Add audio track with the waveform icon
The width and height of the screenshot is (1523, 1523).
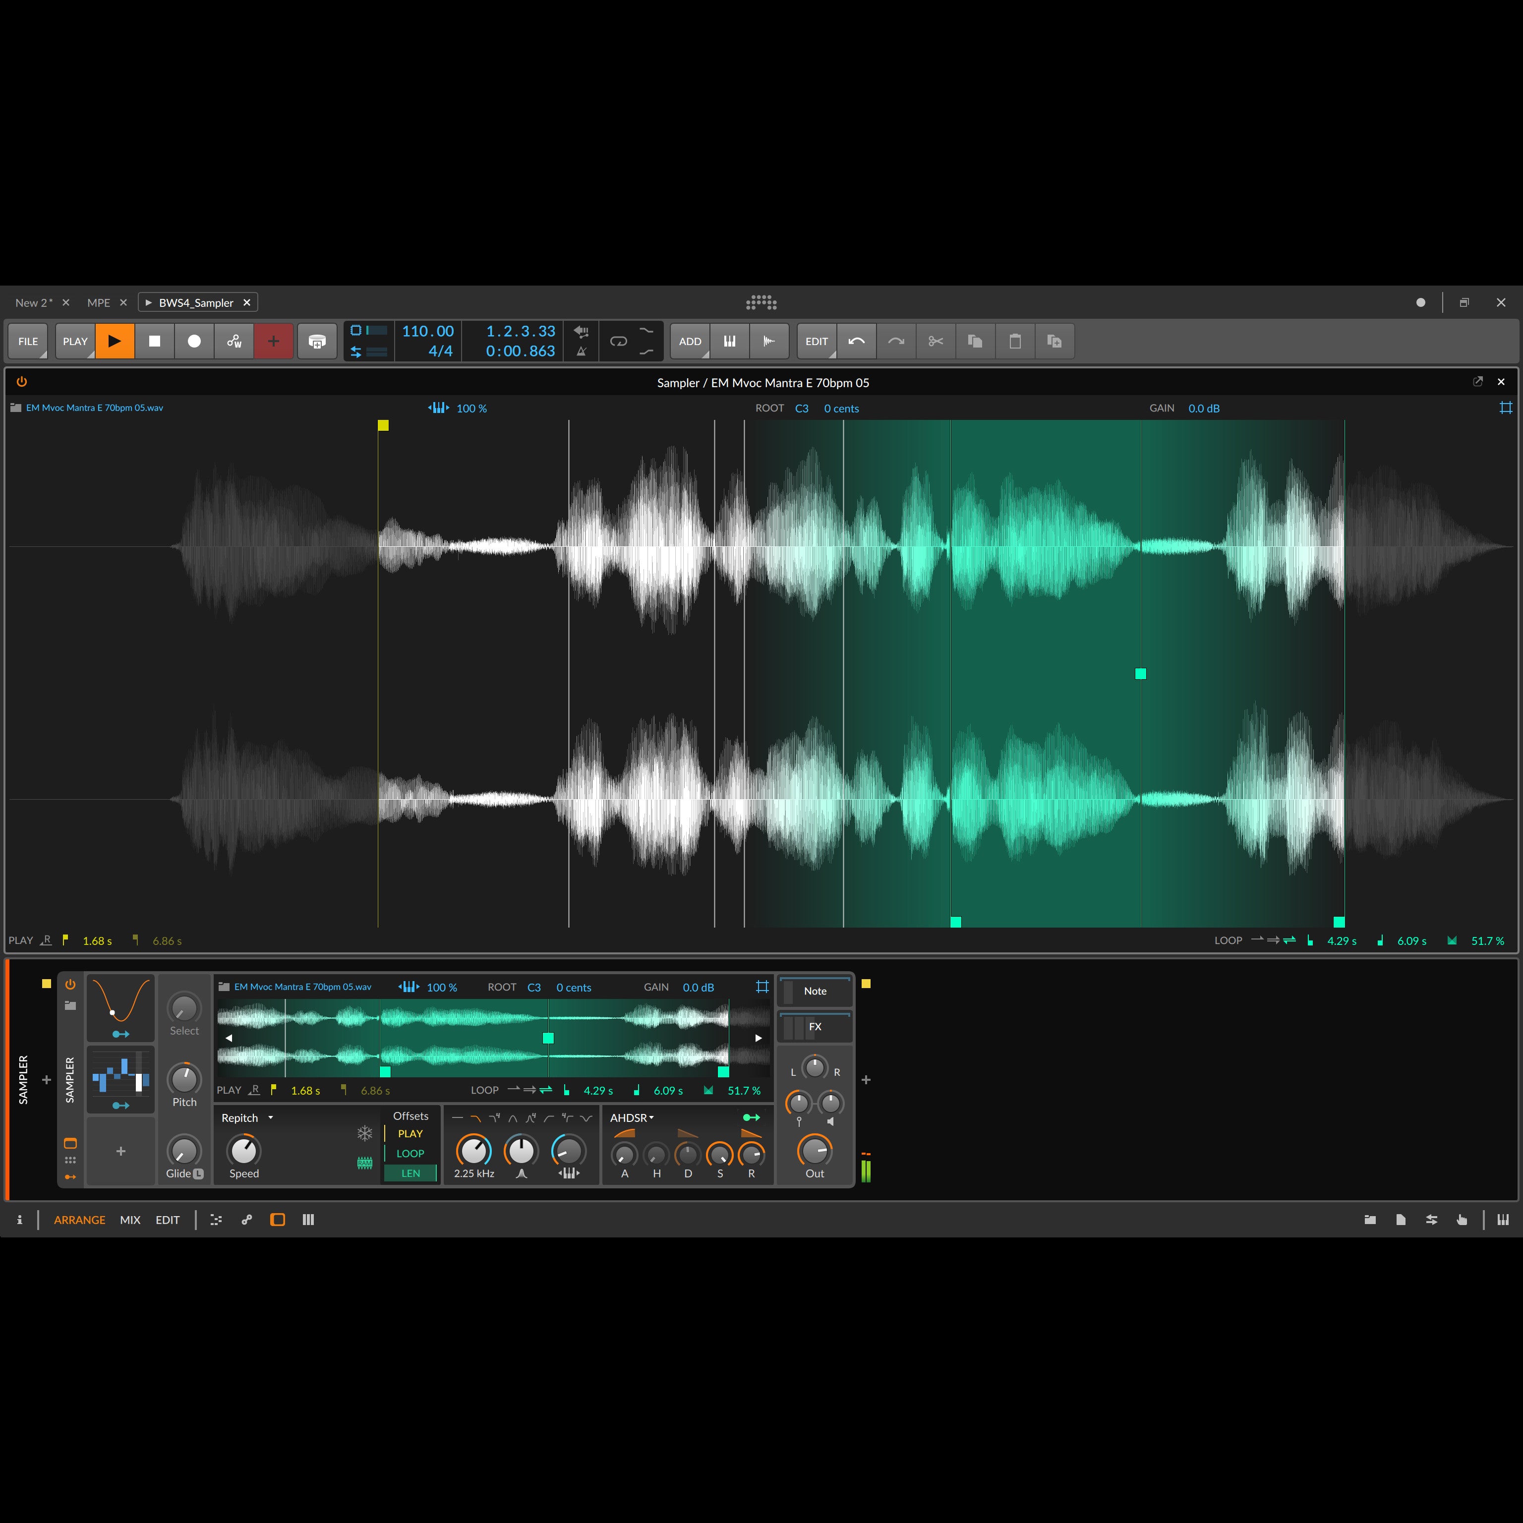coord(769,341)
